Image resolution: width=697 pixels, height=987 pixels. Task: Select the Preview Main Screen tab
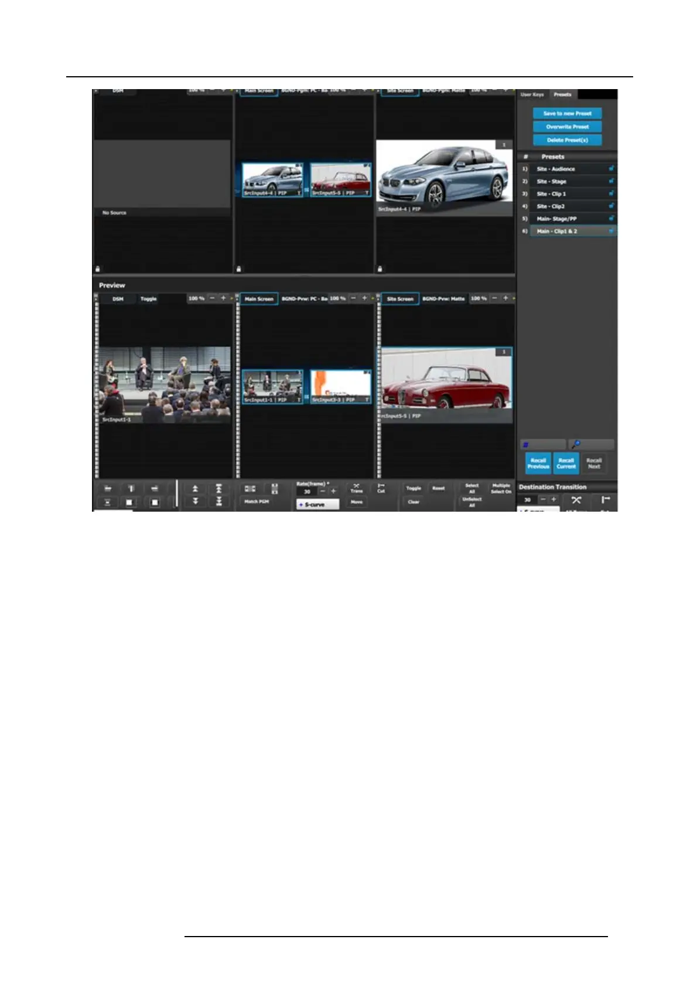(x=259, y=299)
